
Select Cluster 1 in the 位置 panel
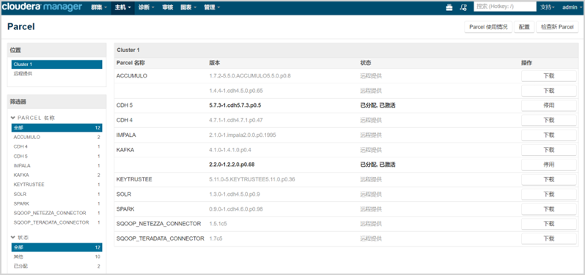click(56, 64)
